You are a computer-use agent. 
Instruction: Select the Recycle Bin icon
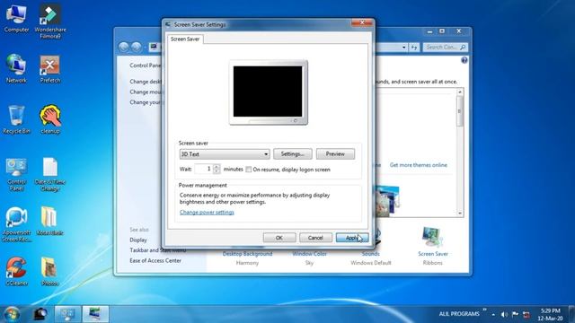(16, 119)
